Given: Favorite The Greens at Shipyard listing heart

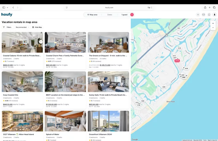Looking at the screenshot, I should click(x=127, y=34).
